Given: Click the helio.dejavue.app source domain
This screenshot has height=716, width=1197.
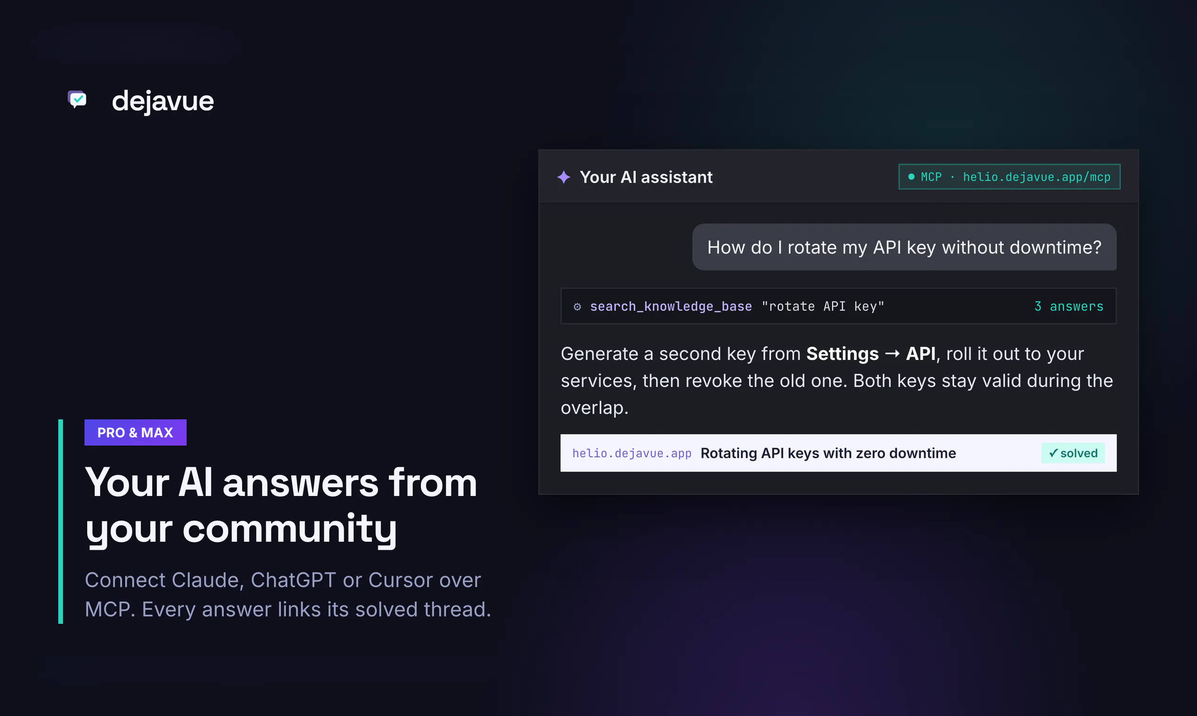Looking at the screenshot, I should [632, 454].
